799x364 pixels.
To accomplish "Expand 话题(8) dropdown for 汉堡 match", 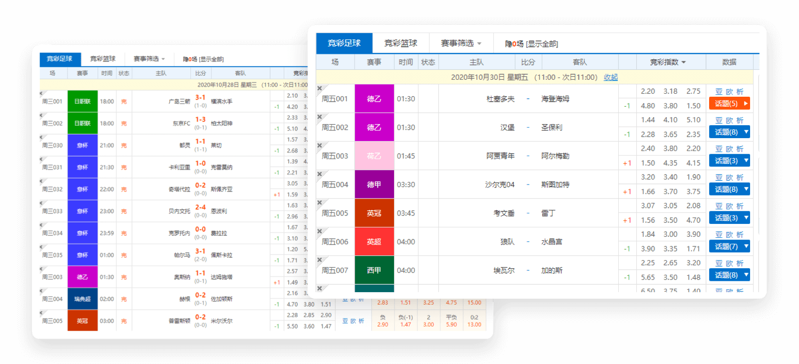I will pos(746,132).
